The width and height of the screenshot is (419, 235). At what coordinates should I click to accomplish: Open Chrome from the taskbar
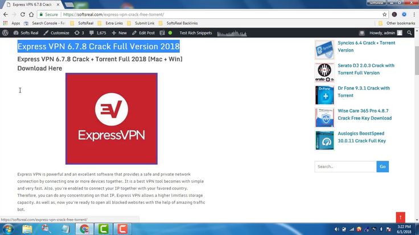coord(84,229)
